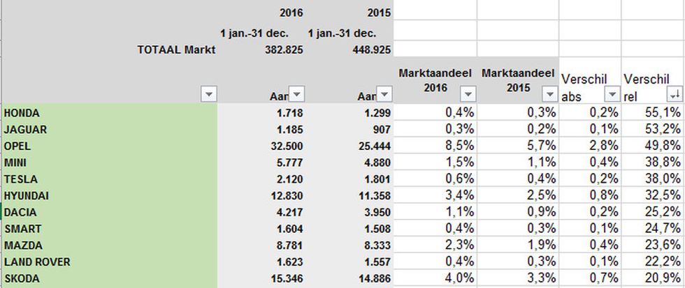The image size is (685, 288).
Task: Select Hyundai's 2015 sales value 11.358
Action: point(375,196)
